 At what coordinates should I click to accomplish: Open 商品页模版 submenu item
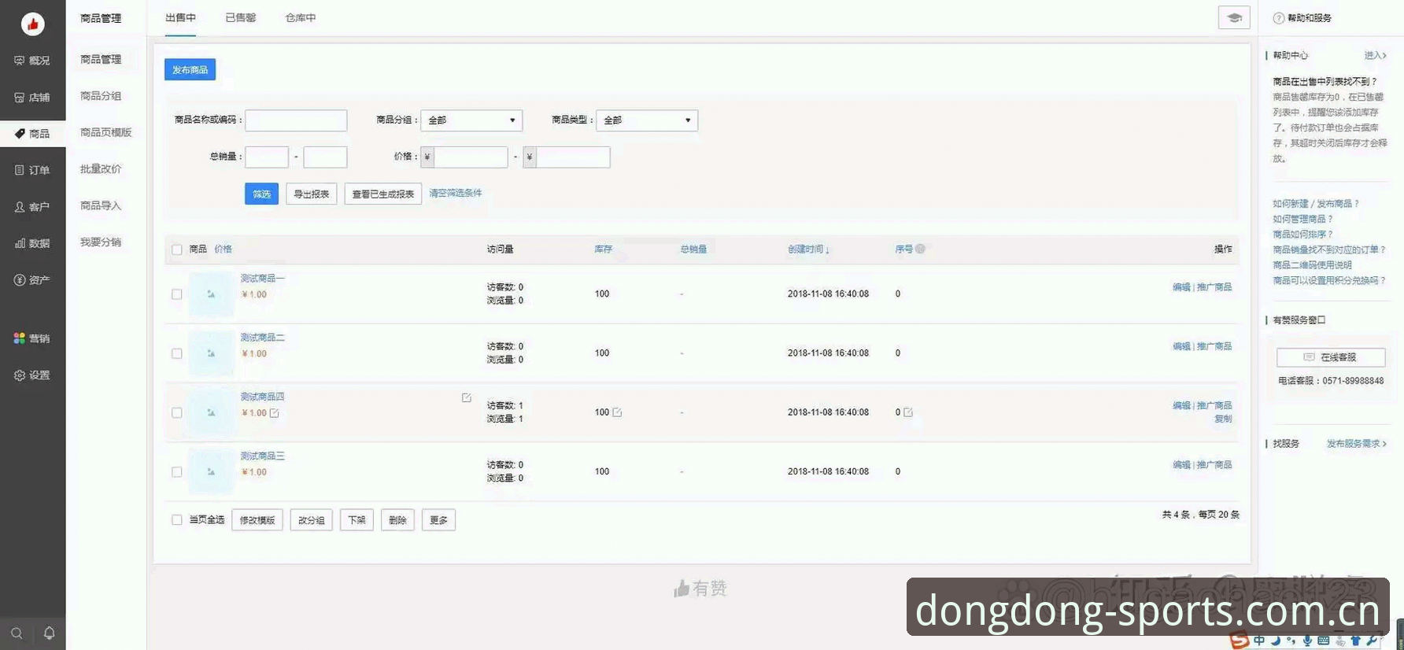click(106, 132)
